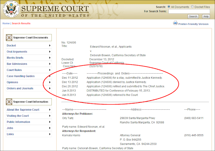
Task: Expand the Merits Briefs submenu arrow
Action: 50,58
